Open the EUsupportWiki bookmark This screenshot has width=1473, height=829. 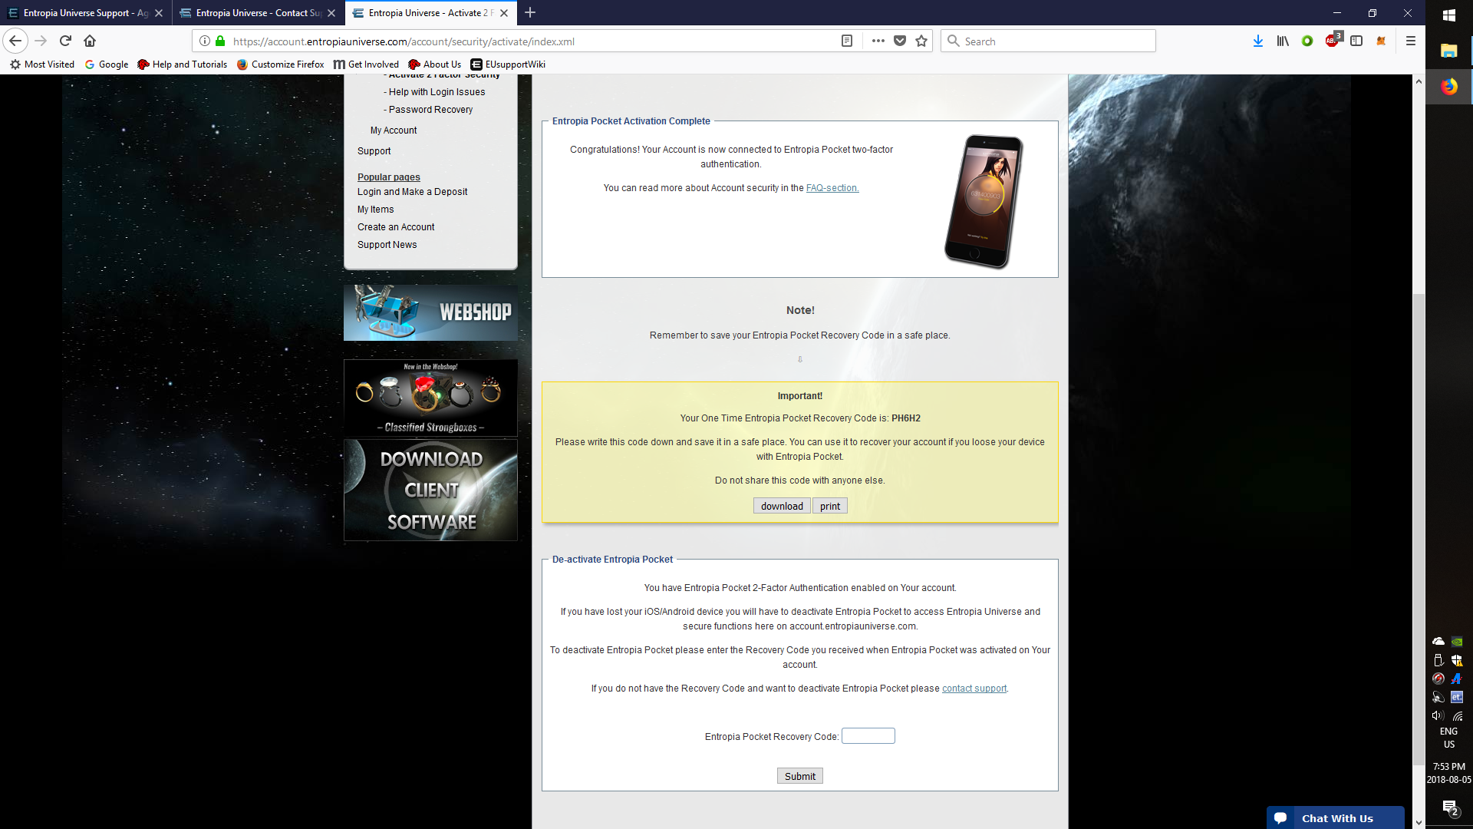point(508,64)
